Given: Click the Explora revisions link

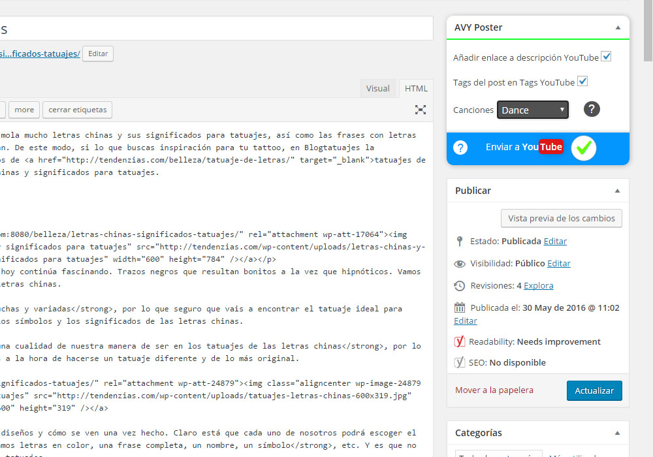Looking at the screenshot, I should coord(539,285).
